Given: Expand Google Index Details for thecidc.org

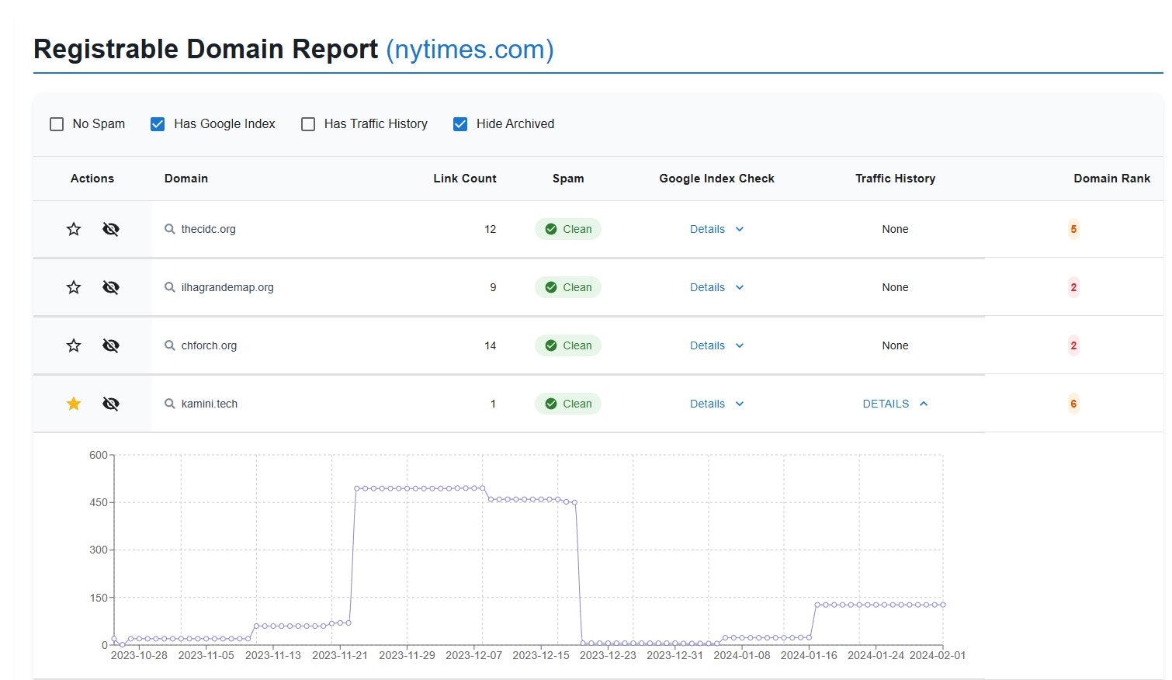Looking at the screenshot, I should coord(716,229).
